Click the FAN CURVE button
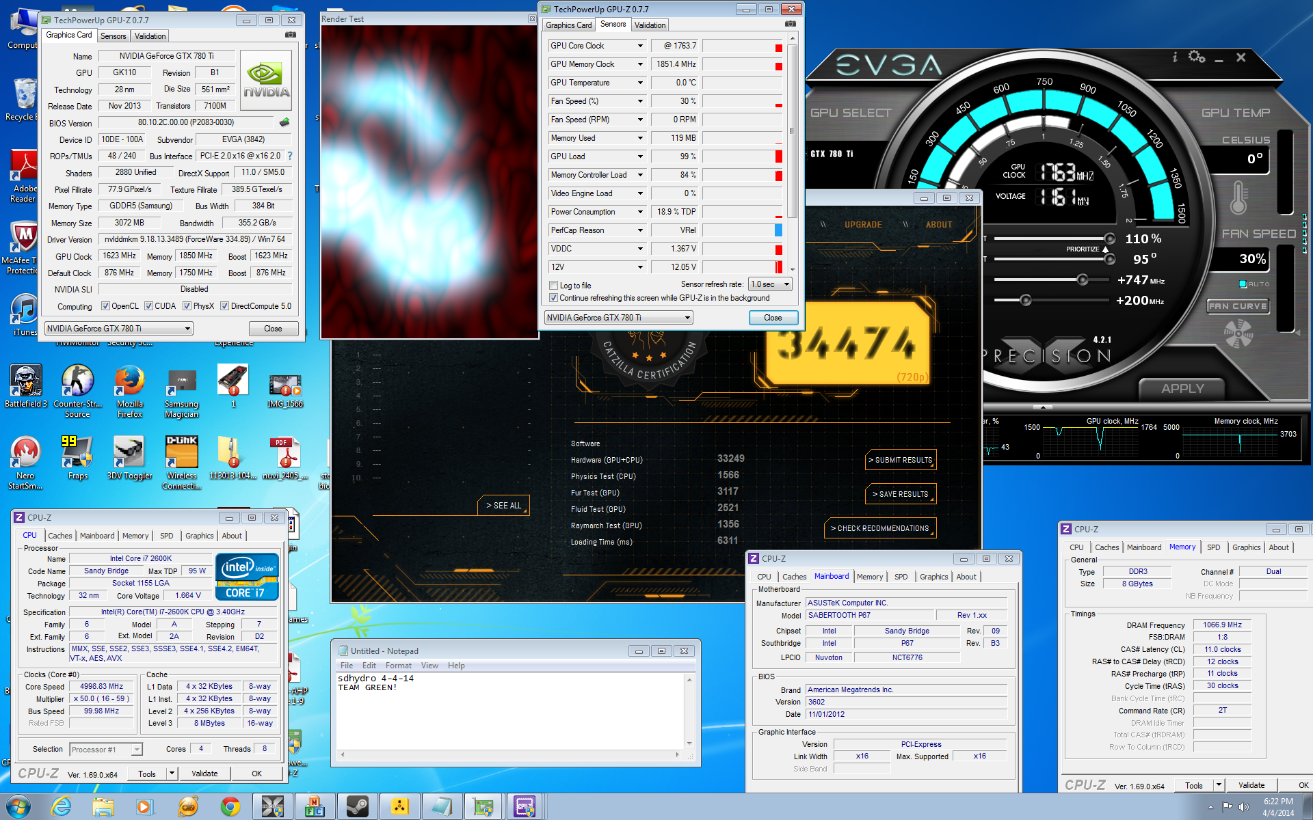 (1238, 306)
